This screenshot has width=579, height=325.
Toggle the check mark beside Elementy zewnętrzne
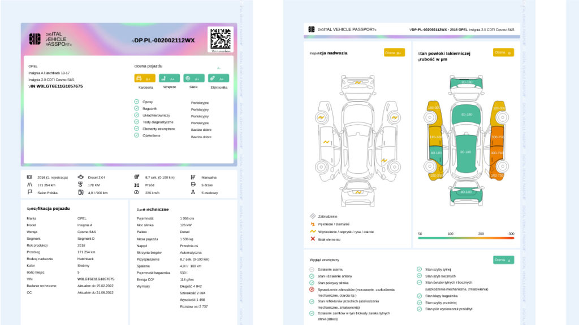click(x=137, y=129)
